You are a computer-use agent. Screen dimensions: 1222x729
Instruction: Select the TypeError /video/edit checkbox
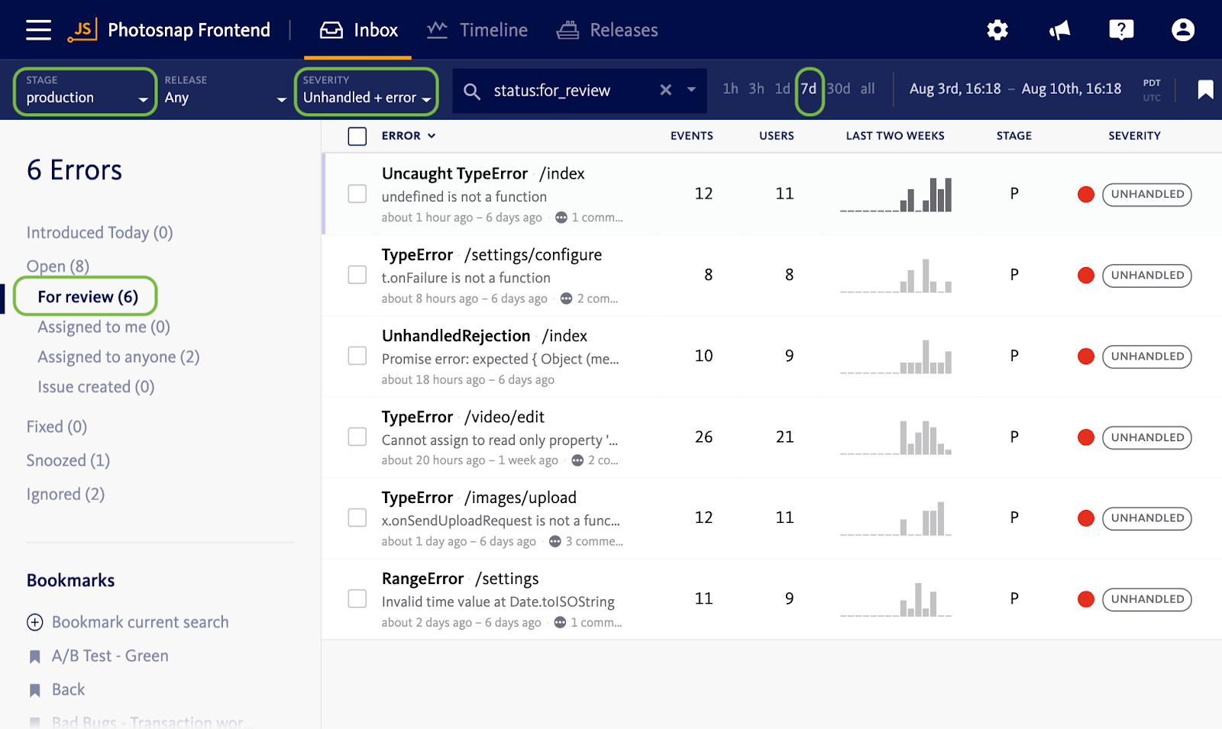click(357, 436)
